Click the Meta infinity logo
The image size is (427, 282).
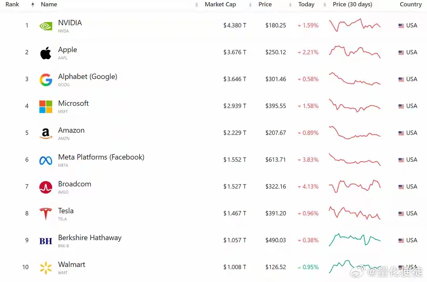(x=46, y=160)
